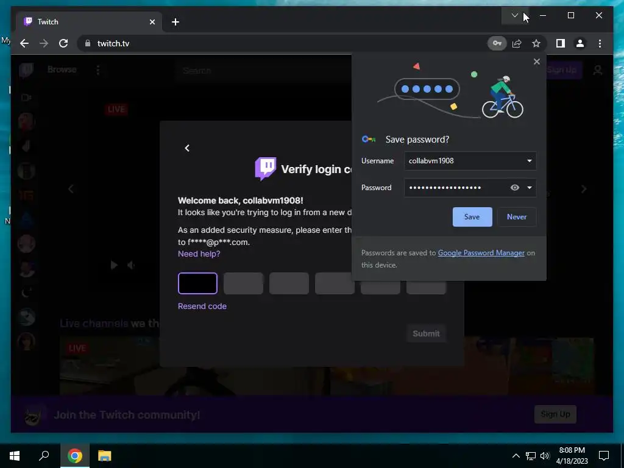Click the volume tray icon
The width and height of the screenshot is (624, 468).
[545, 456]
